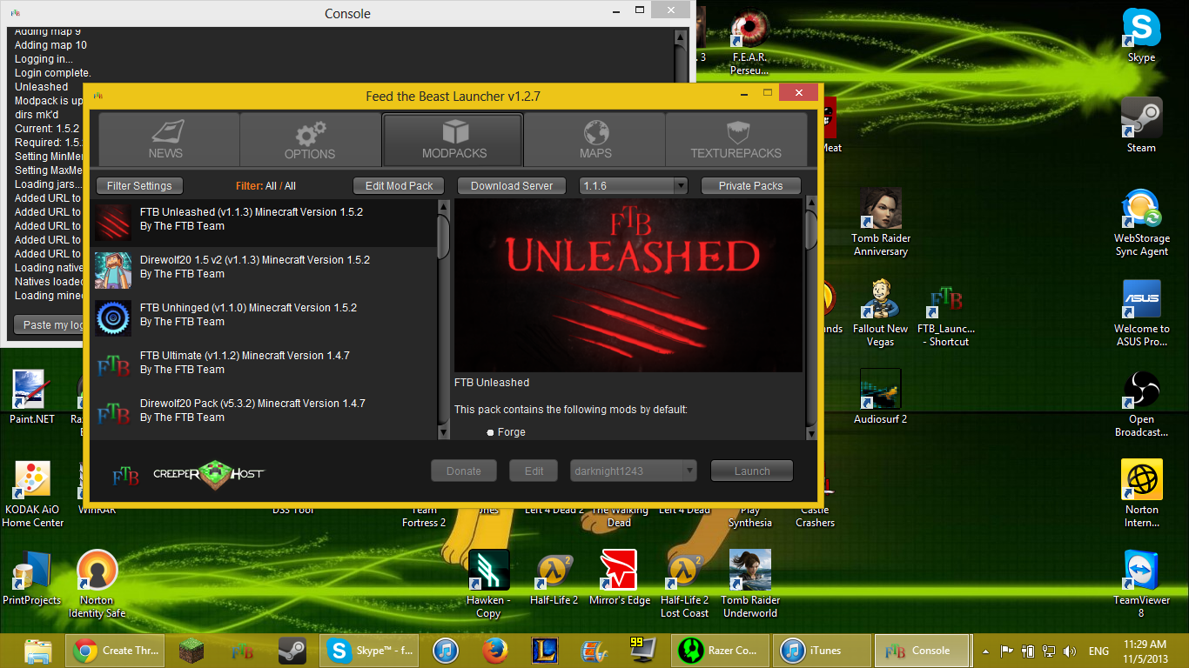The height and width of the screenshot is (668, 1189).
Task: Open the NEWS tab in FTB Launcher
Action: tap(168, 139)
